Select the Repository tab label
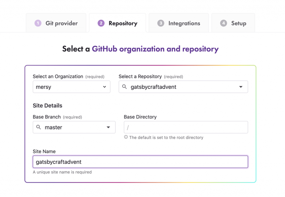The height and width of the screenshot is (197, 285). coord(123,23)
